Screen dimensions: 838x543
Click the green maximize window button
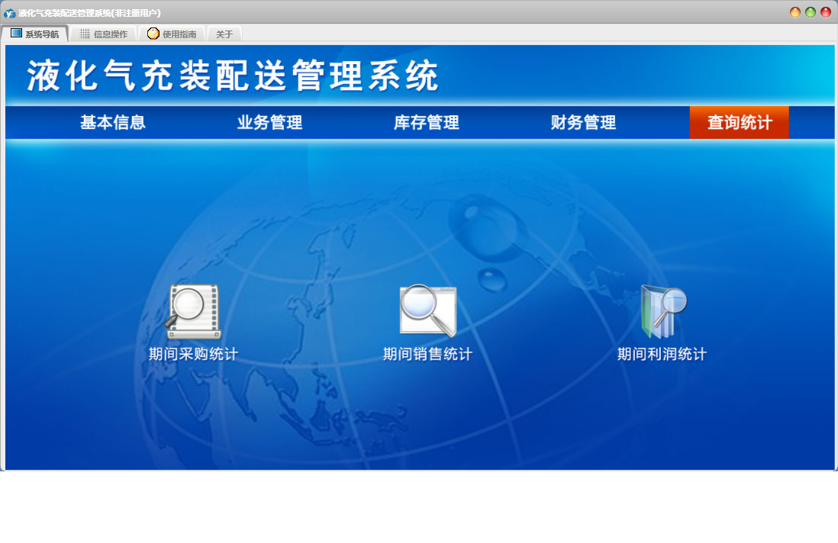(x=811, y=12)
